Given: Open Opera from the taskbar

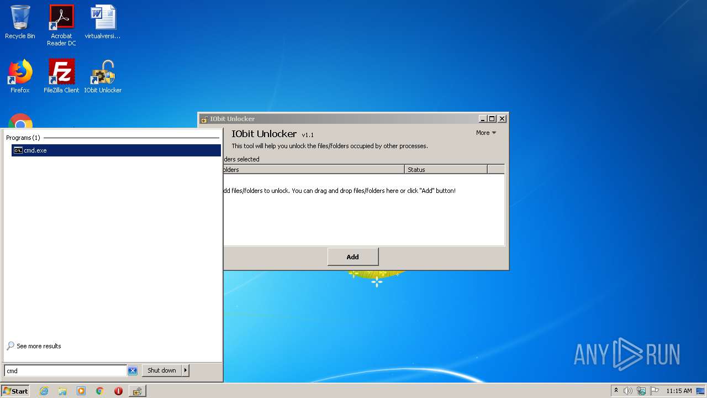Looking at the screenshot, I should [118, 391].
